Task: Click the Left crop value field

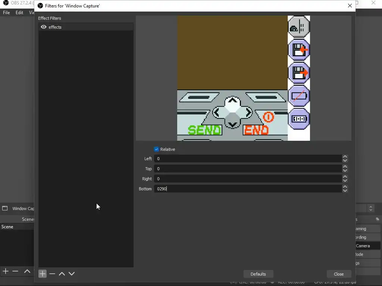Action: [x=248, y=159]
